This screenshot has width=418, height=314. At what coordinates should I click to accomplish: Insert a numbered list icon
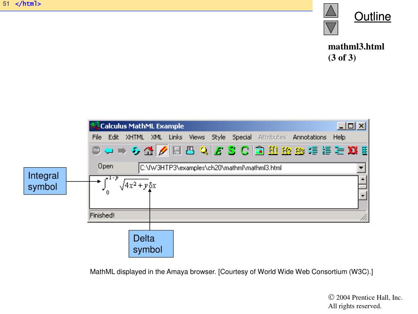click(x=326, y=151)
